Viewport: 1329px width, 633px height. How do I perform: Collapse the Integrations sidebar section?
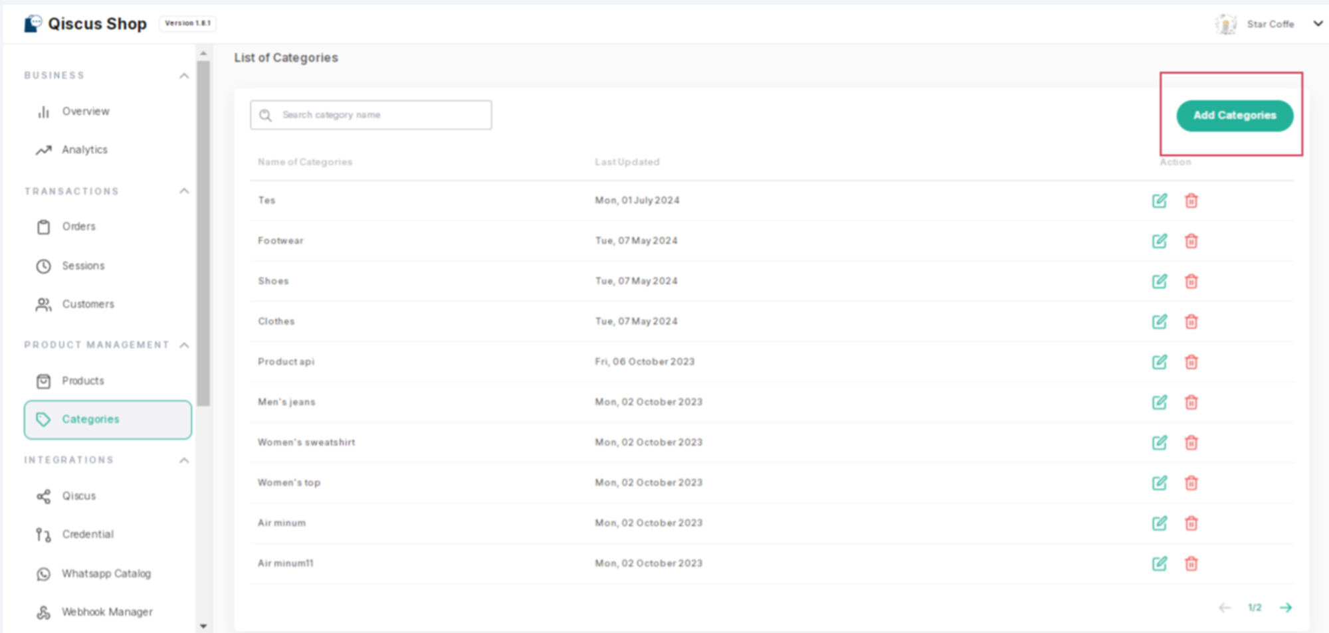click(184, 460)
